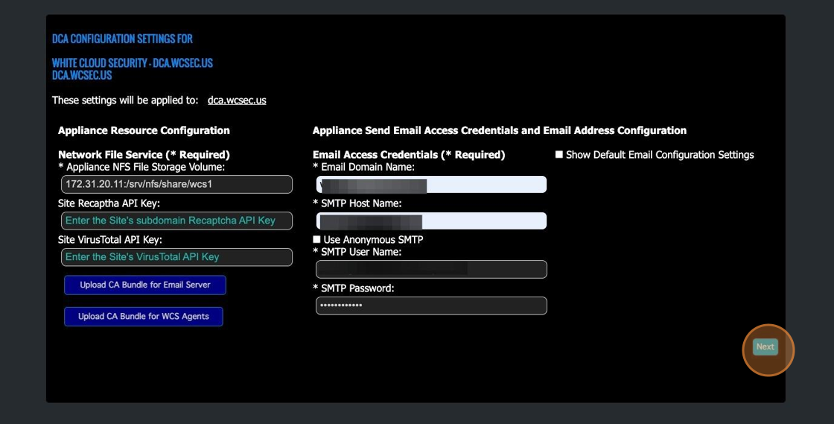
Task: Click the 'Appliance Resource Configuration' section title
Action: pos(144,130)
